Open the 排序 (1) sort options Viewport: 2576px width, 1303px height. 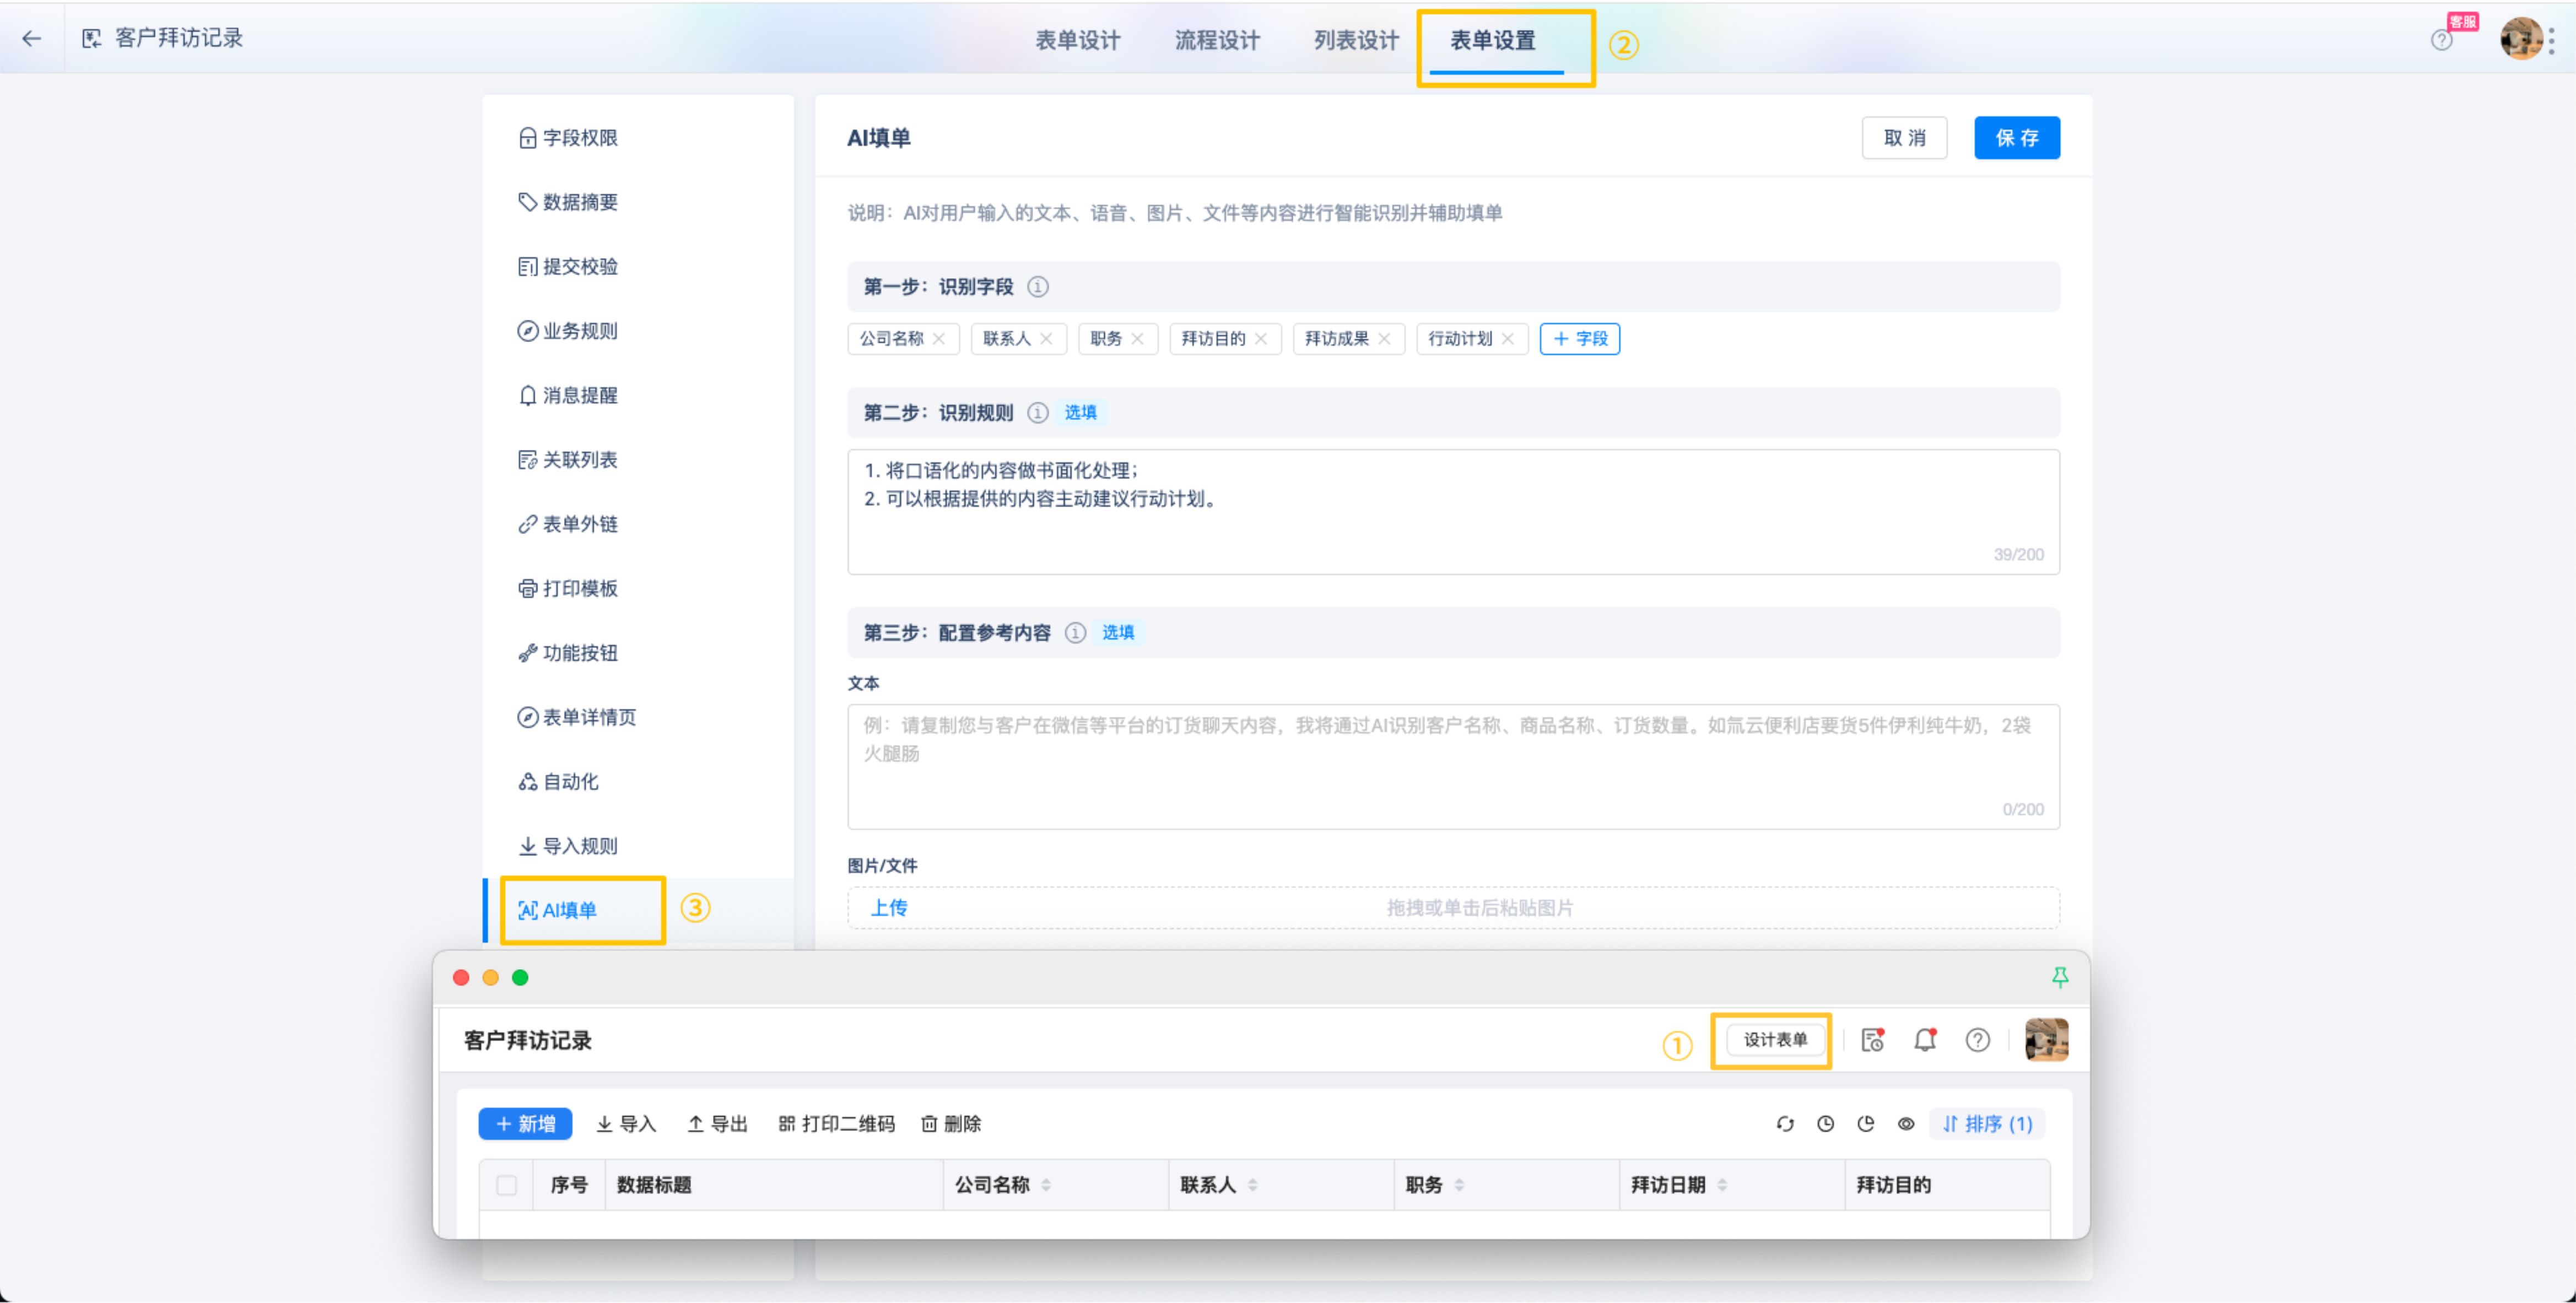[1987, 1124]
